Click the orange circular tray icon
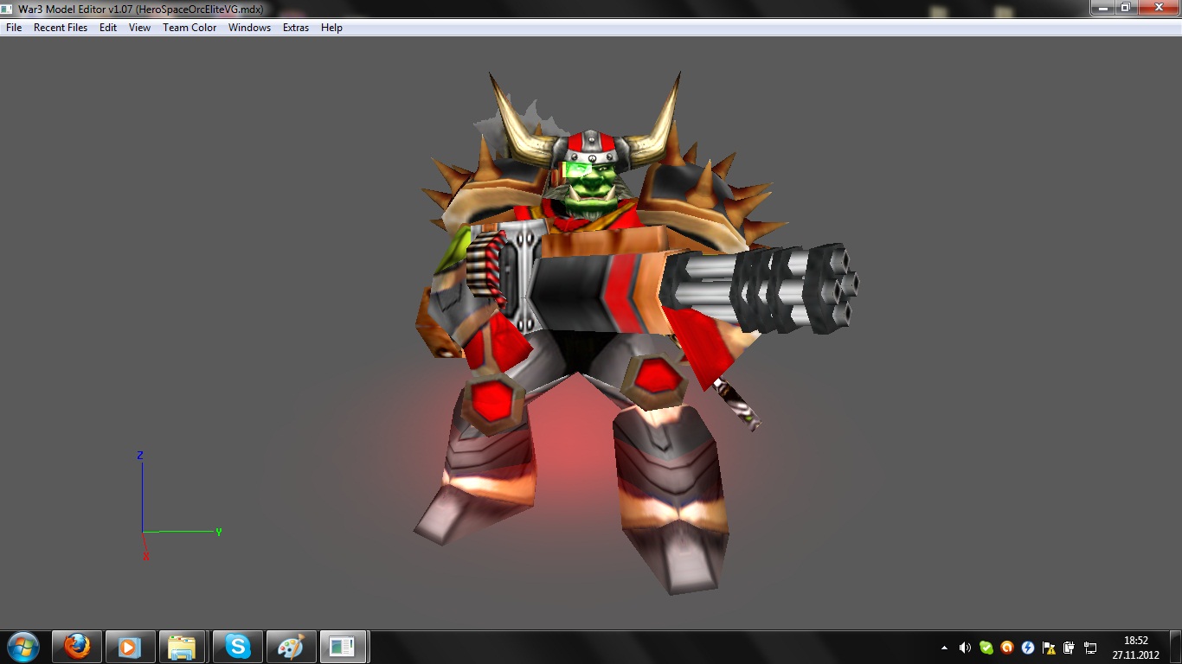The image size is (1182, 664). tap(1006, 647)
